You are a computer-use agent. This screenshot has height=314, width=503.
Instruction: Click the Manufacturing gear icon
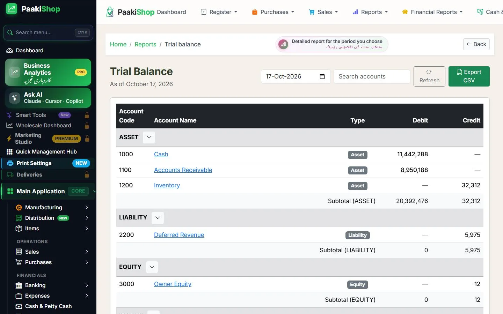tap(19, 208)
